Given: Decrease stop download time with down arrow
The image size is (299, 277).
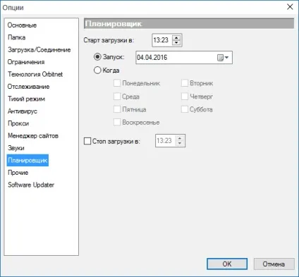Looking at the screenshot, I should (180, 143).
